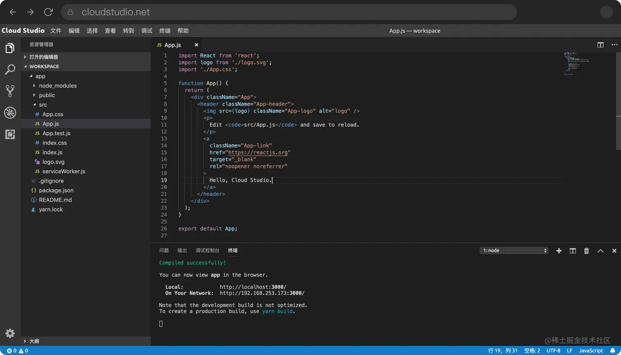Open the Source Control view
The width and height of the screenshot is (621, 355).
pos(10,91)
